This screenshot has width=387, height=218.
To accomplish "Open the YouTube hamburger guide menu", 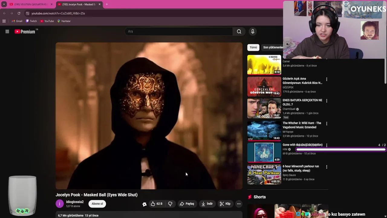I will tap(7, 31).
